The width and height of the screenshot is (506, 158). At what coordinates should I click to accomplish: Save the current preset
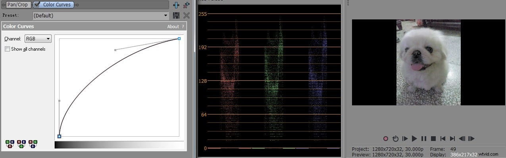coord(177,15)
